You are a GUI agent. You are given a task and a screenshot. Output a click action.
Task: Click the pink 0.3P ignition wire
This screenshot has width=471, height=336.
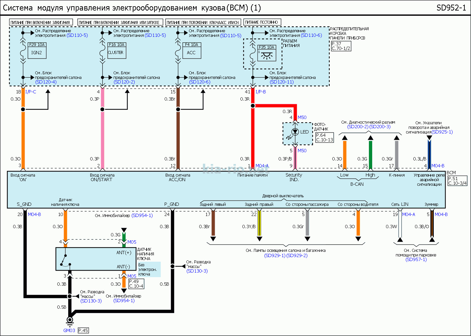click(x=102, y=128)
